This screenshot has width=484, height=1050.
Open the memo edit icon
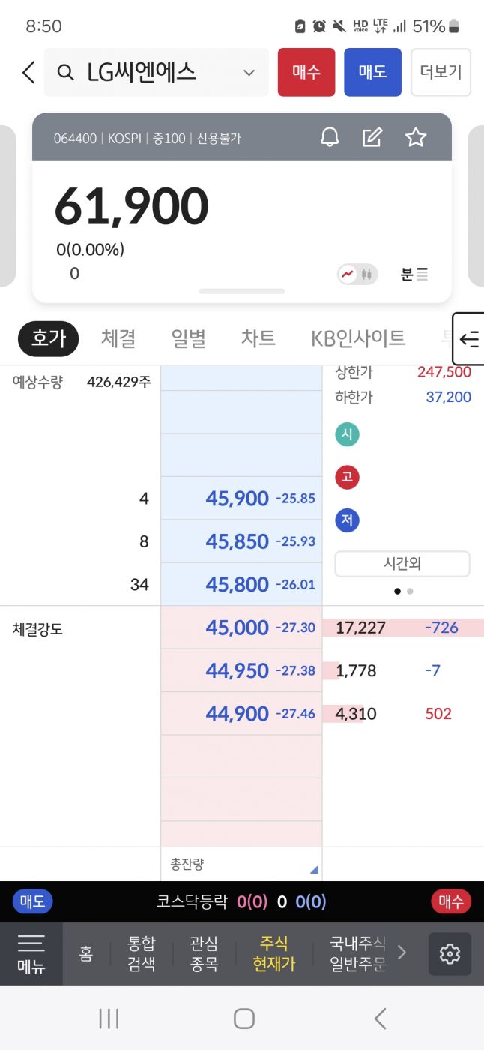coord(372,137)
